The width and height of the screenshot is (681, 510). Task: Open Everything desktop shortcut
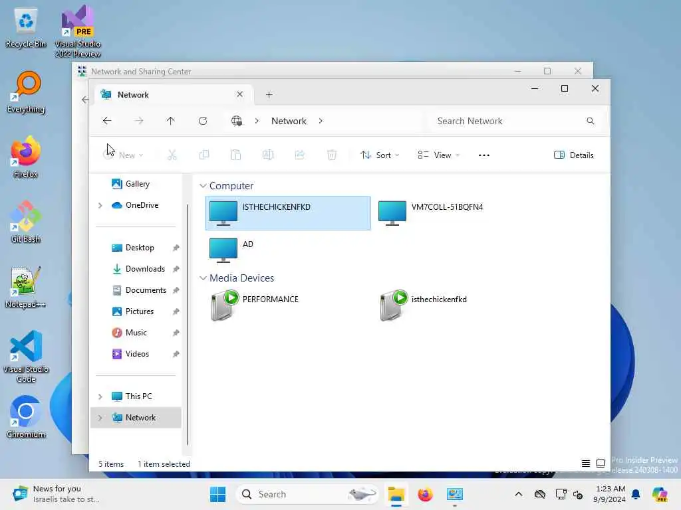pyautogui.click(x=26, y=92)
